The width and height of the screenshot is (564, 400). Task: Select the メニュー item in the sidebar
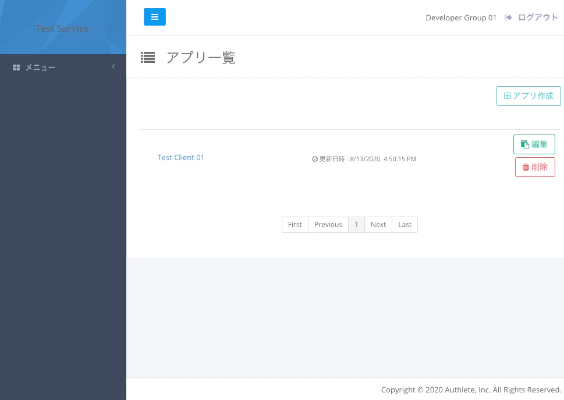pyautogui.click(x=40, y=67)
